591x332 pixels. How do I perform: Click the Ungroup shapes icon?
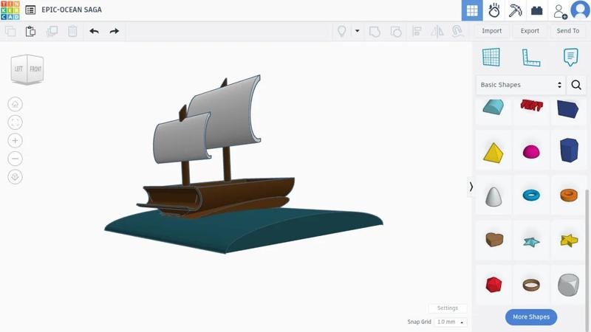396,32
